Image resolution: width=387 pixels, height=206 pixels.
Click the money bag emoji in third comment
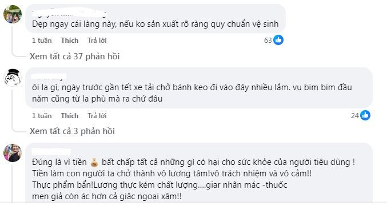pos(94,163)
